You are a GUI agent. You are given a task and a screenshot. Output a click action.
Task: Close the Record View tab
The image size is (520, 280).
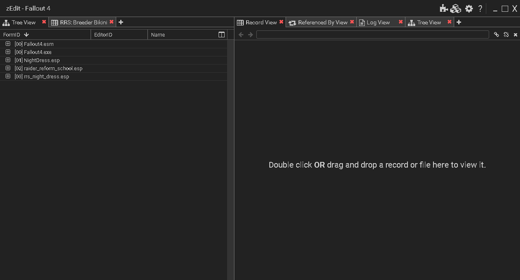[x=281, y=22]
